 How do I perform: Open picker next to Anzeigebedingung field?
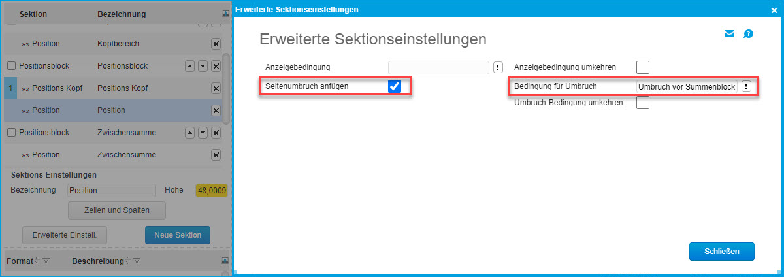(x=498, y=67)
